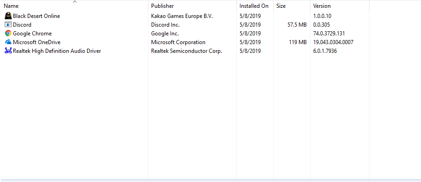Screen dimensions: 421x182
Task: Click version 1.0.0.10 cell
Action: [322, 16]
